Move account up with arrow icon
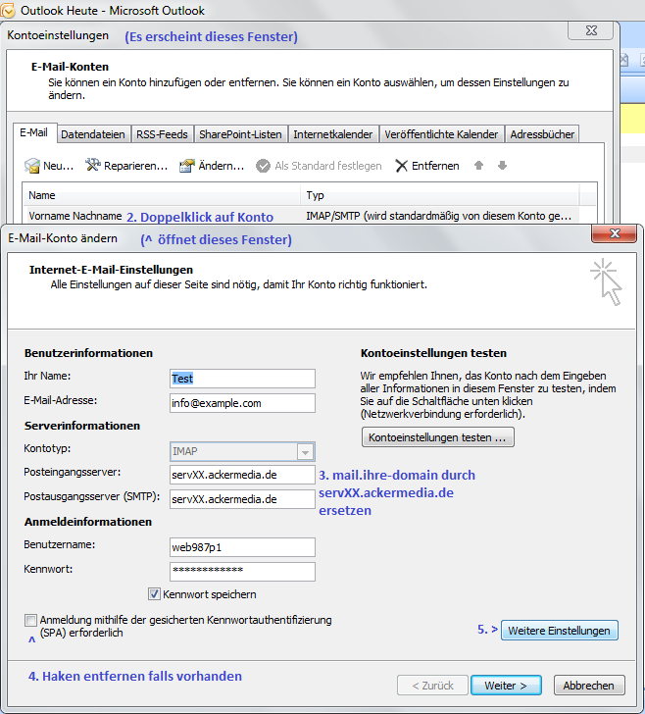Viewport: 645px width, 714px height. tap(478, 166)
